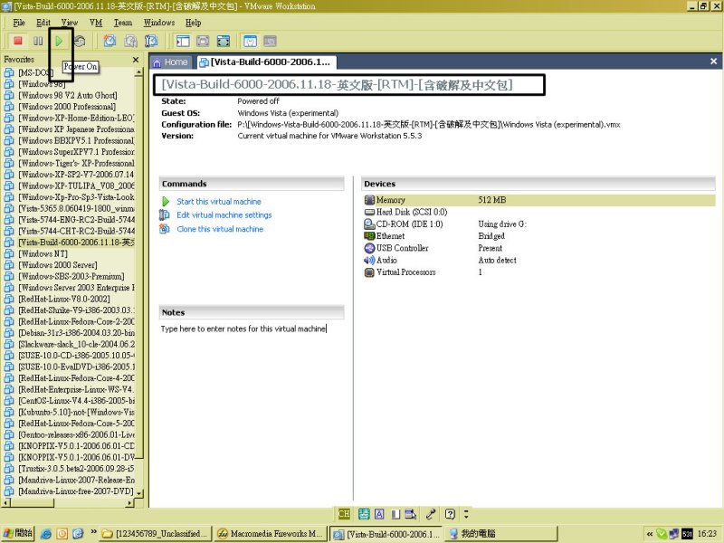724x543 pixels.
Task: Click Start this virtual machine link
Action: [219, 201]
